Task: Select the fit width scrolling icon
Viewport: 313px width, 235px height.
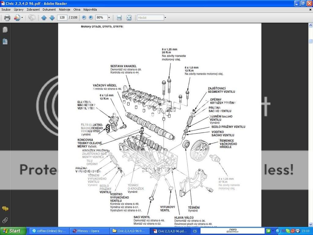Action: pyautogui.click(x=119, y=18)
